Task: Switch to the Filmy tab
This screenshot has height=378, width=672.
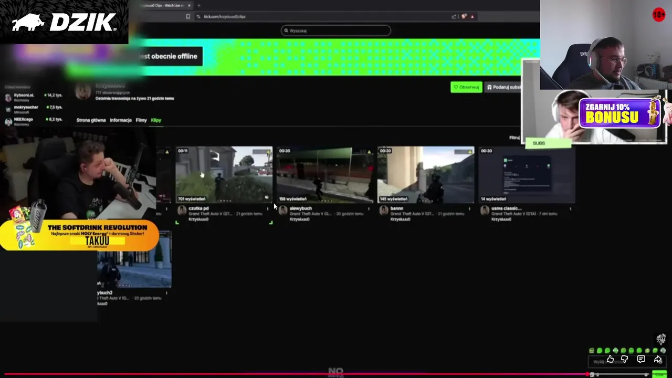Action: (x=141, y=120)
